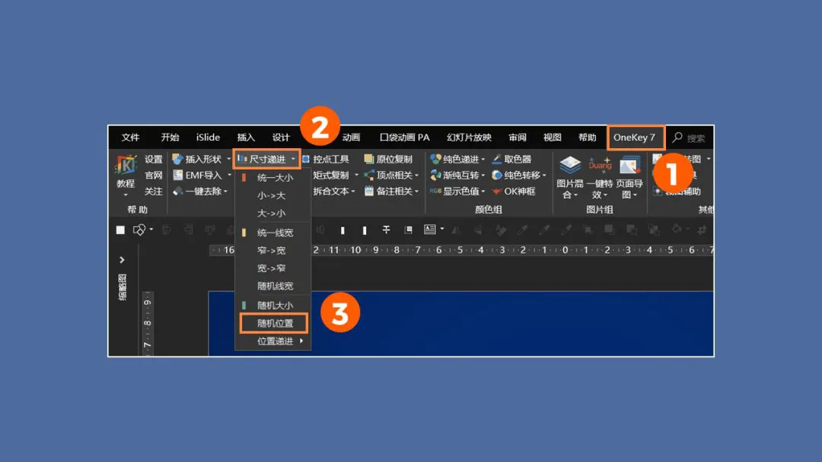Image resolution: width=822 pixels, height=462 pixels.
Task: Click the OK神框 icon
Action: (496, 191)
